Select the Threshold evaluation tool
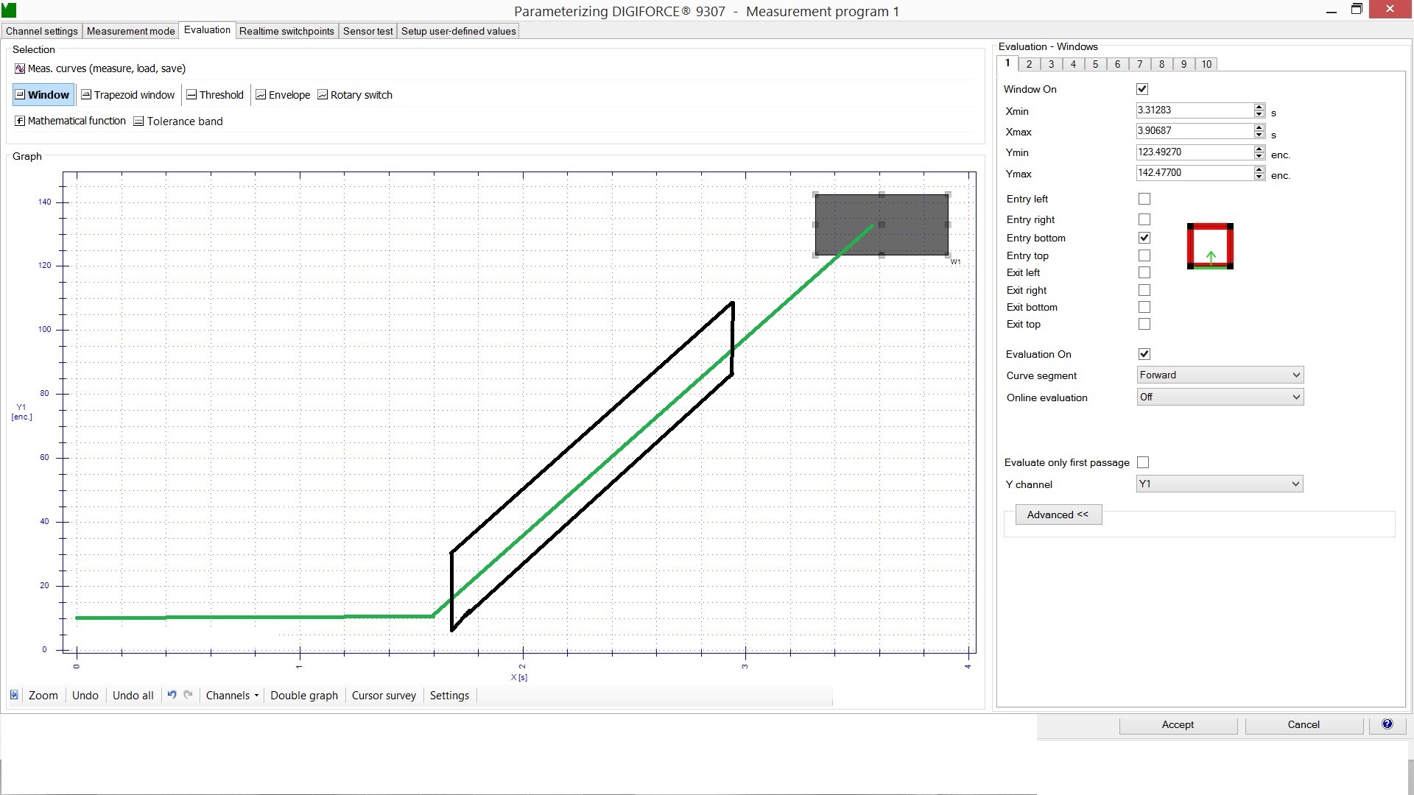The width and height of the screenshot is (1414, 795). coord(214,95)
